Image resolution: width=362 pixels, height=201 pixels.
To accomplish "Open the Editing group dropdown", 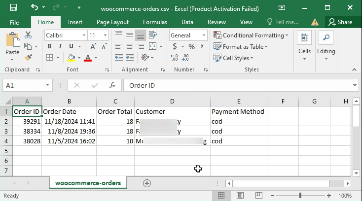I will [326, 46].
